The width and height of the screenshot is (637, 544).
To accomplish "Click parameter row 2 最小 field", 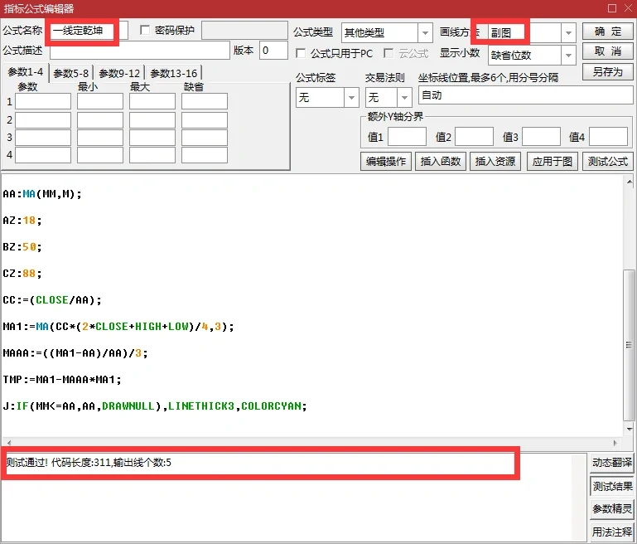I will point(100,120).
